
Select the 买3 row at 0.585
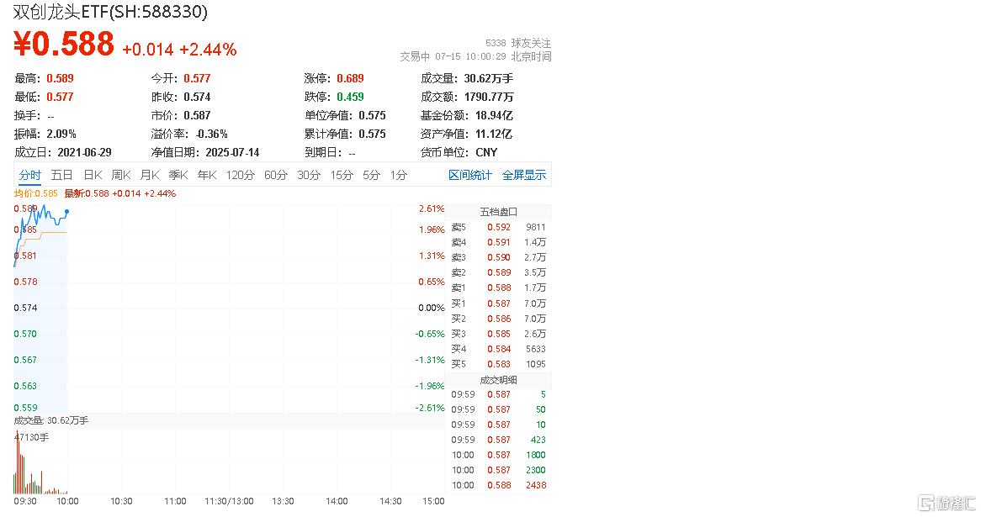pyautogui.click(x=499, y=334)
